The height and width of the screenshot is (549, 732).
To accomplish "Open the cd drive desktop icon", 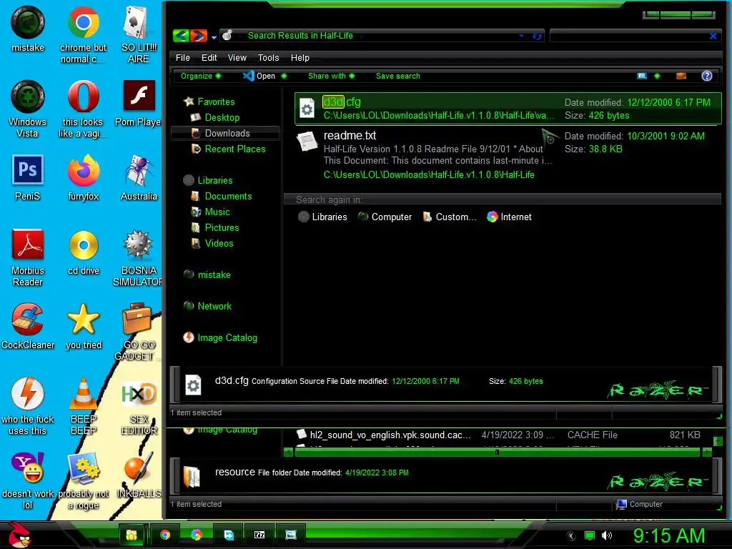I will click(84, 252).
